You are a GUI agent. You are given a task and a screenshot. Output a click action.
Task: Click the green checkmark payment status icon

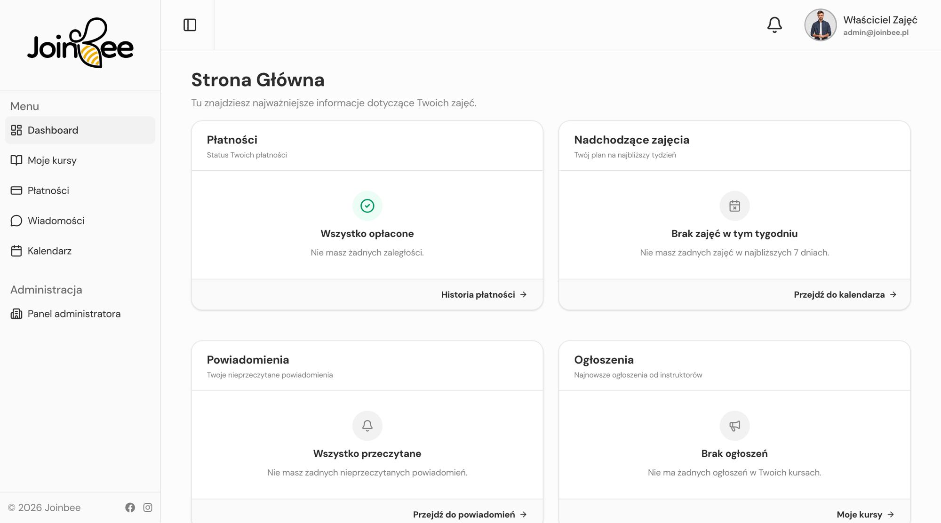(367, 206)
